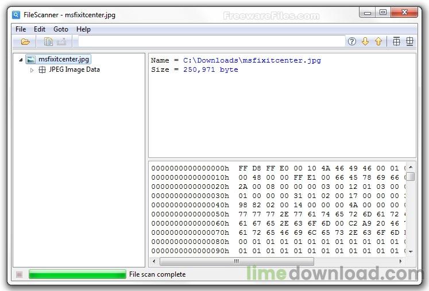This screenshot has width=429, height=291.
Task: Click hex offset 0000000000000010h
Action: click(190, 177)
